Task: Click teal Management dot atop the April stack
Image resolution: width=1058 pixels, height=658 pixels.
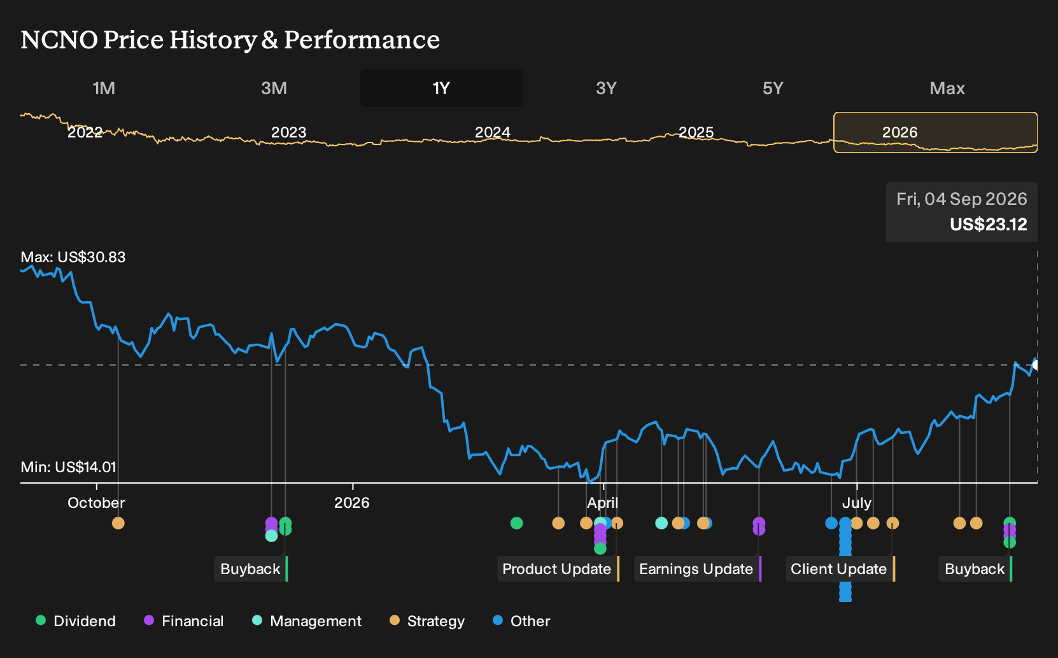Action: point(600,523)
